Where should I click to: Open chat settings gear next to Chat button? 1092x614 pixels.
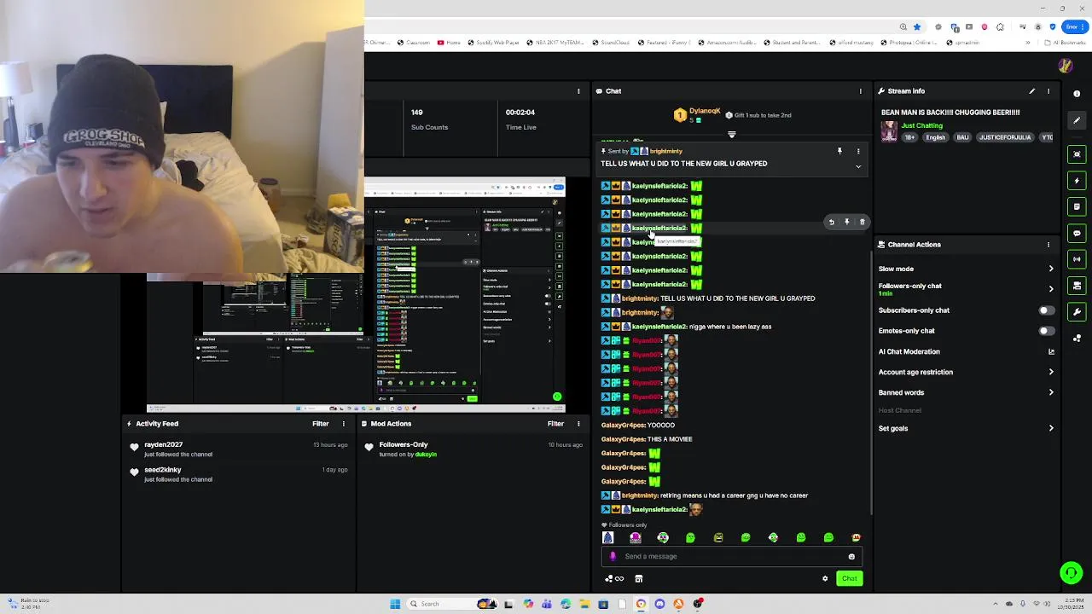825,579
